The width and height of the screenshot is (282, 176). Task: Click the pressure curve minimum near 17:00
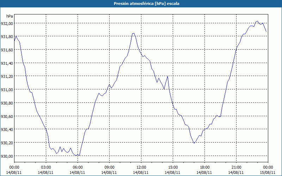(194, 143)
